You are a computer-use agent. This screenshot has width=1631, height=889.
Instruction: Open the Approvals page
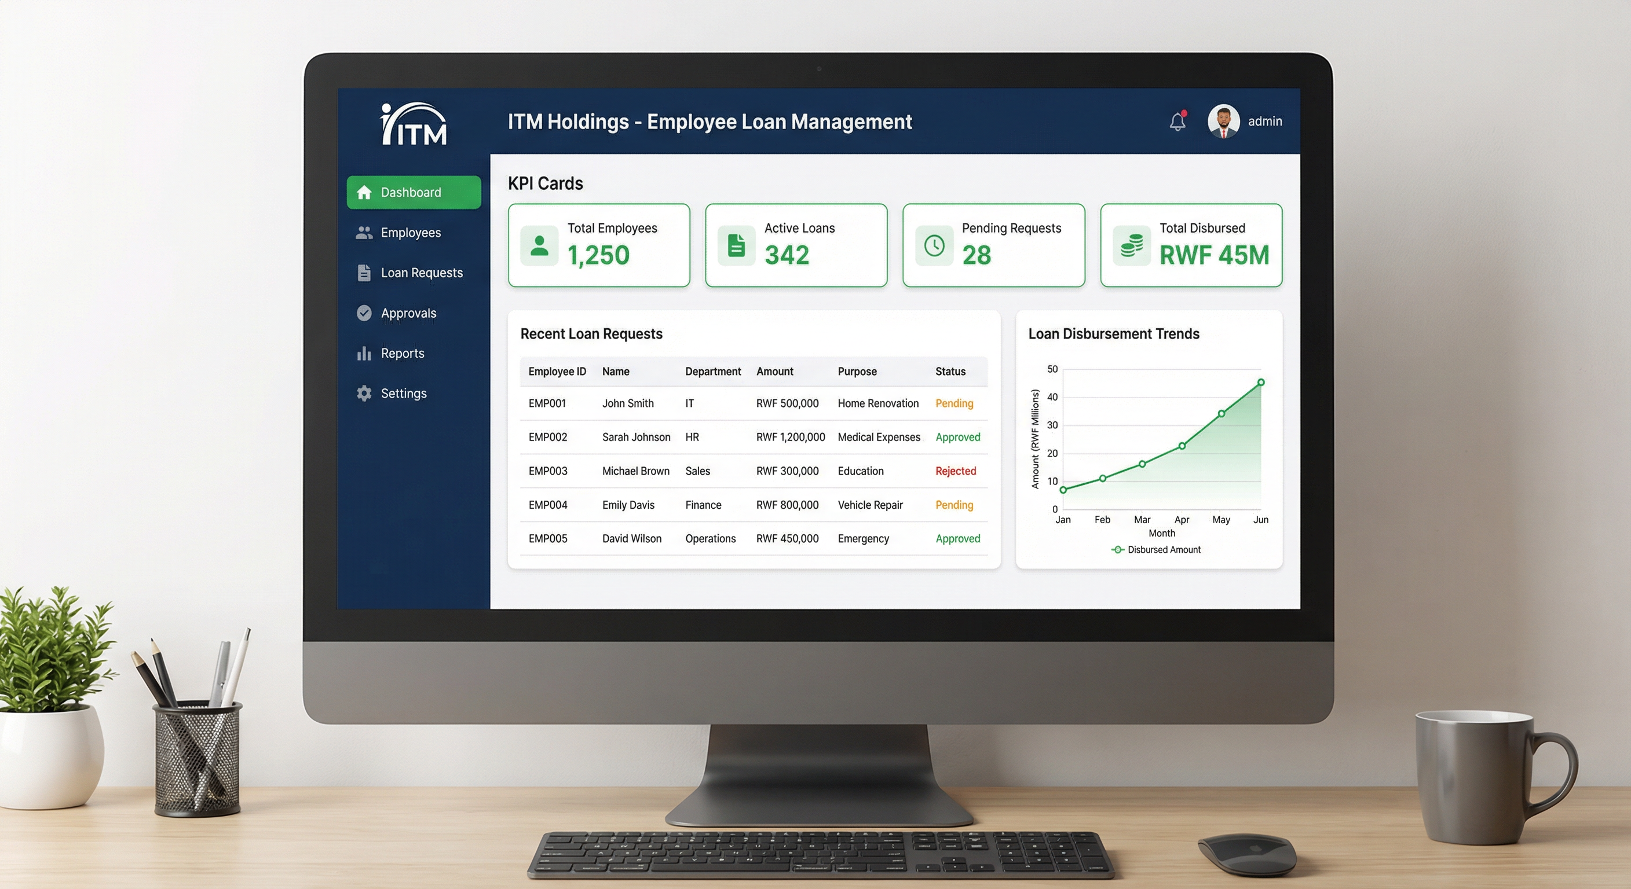408,313
